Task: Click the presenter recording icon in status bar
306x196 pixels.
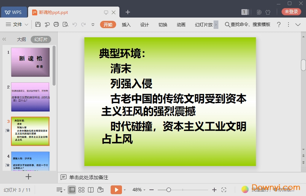Action: pyautogui.click(x=100, y=190)
